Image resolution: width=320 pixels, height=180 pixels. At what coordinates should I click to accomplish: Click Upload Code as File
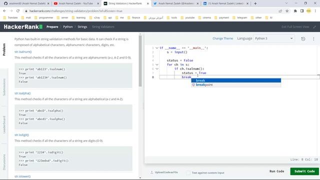pyautogui.click(x=166, y=172)
